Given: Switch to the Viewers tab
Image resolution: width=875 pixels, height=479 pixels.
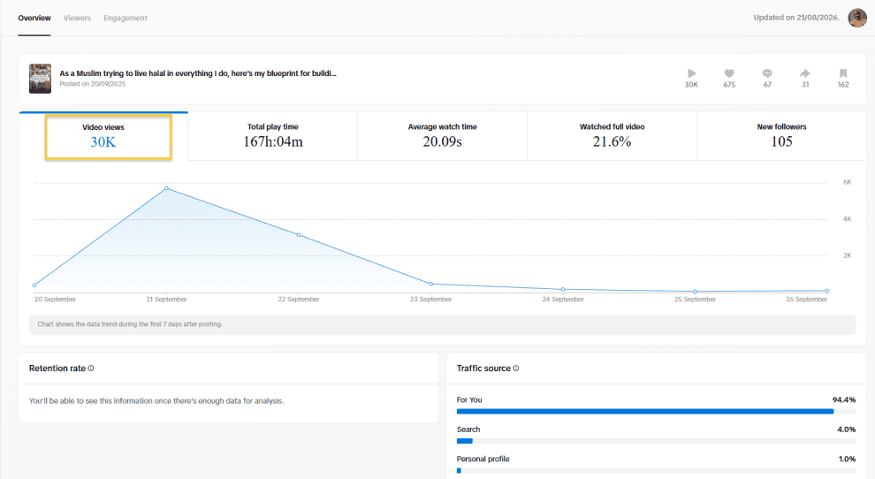Looking at the screenshot, I should point(77,18).
